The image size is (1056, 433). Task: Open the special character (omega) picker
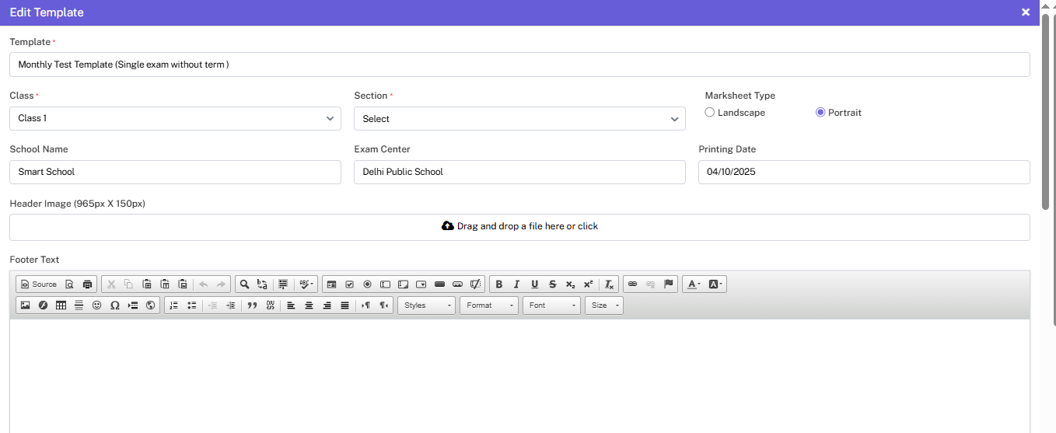pos(115,306)
